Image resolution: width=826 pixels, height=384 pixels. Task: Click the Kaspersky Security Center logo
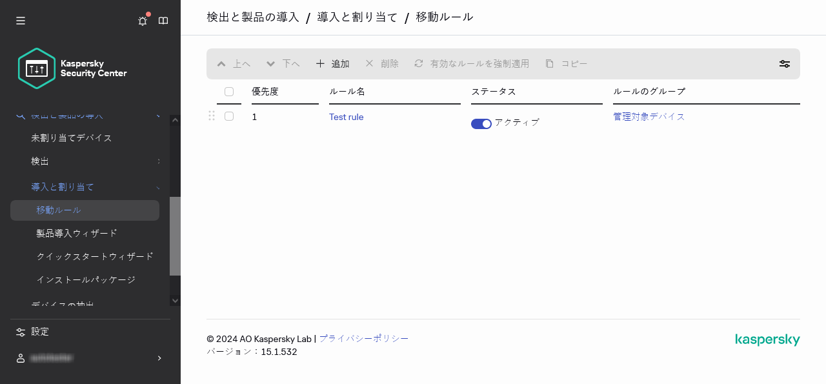pos(71,68)
